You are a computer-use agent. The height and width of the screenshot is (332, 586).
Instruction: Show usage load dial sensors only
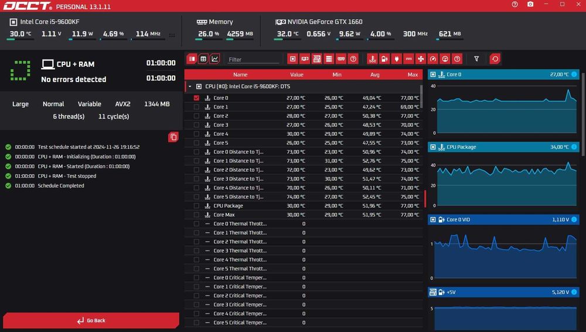pyautogui.click(x=445, y=59)
